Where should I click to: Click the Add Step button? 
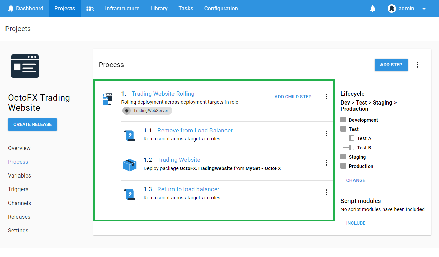391,65
